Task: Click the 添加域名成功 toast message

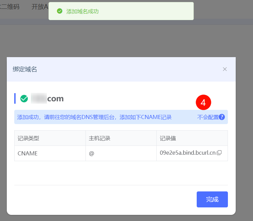Action: click(x=82, y=11)
